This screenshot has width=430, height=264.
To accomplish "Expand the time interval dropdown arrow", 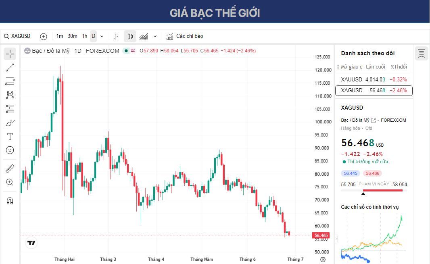I will pyautogui.click(x=102, y=36).
